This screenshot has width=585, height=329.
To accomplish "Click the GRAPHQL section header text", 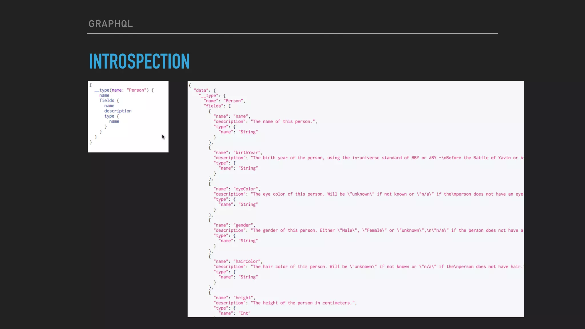I will [111, 24].
